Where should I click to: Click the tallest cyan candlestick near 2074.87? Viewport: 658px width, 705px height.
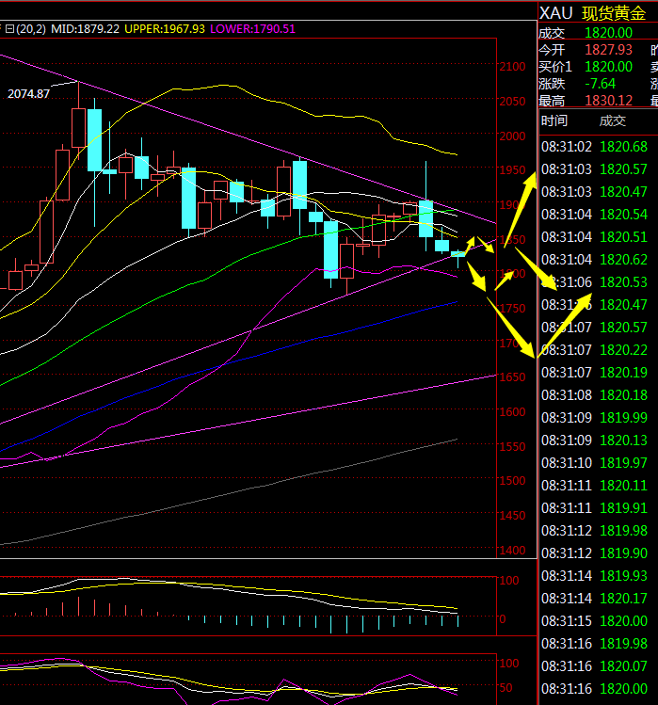[94, 139]
